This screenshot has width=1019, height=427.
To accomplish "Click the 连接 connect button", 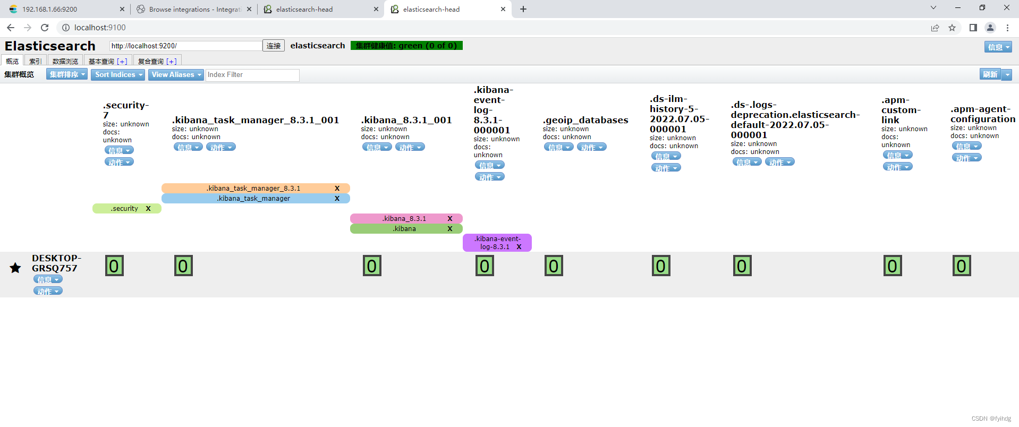I will tap(274, 46).
